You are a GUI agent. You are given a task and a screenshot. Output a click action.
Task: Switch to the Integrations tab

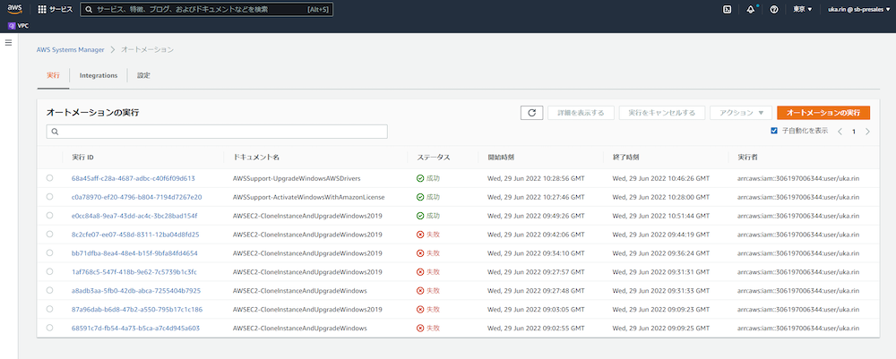[99, 75]
